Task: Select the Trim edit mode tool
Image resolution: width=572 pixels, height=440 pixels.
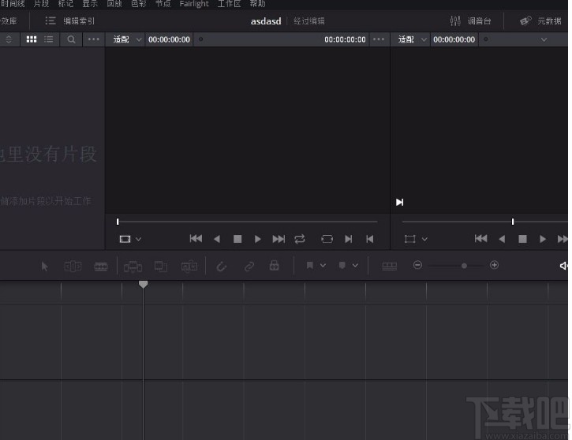Action: tap(73, 267)
